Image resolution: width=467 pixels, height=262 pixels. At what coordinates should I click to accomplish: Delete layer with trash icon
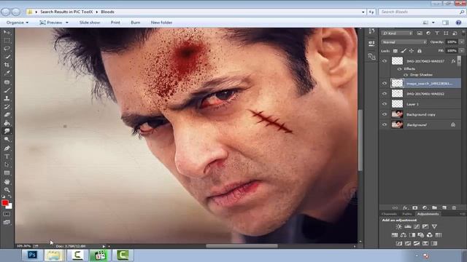click(x=454, y=207)
